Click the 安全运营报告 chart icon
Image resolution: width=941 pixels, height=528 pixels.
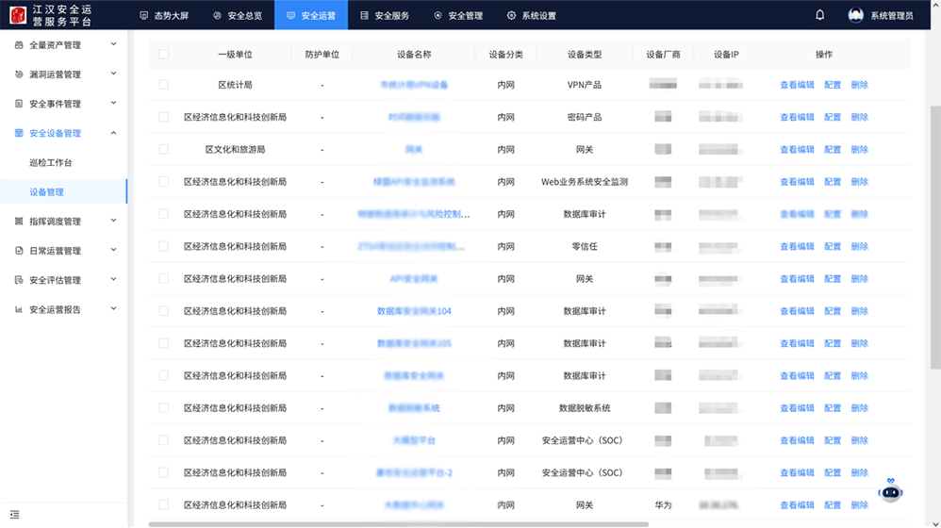tap(19, 309)
